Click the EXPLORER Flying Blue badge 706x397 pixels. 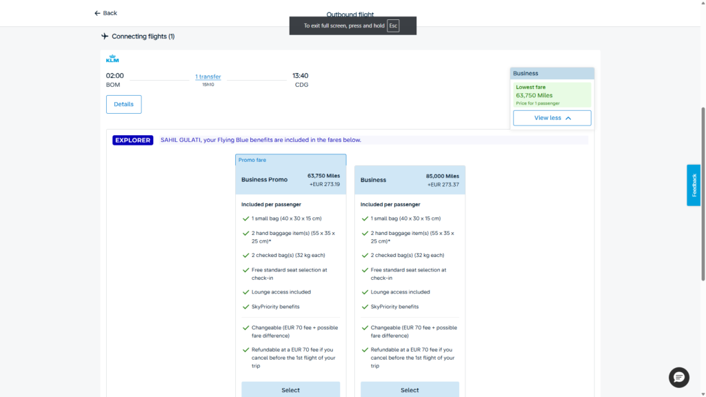pyautogui.click(x=132, y=140)
